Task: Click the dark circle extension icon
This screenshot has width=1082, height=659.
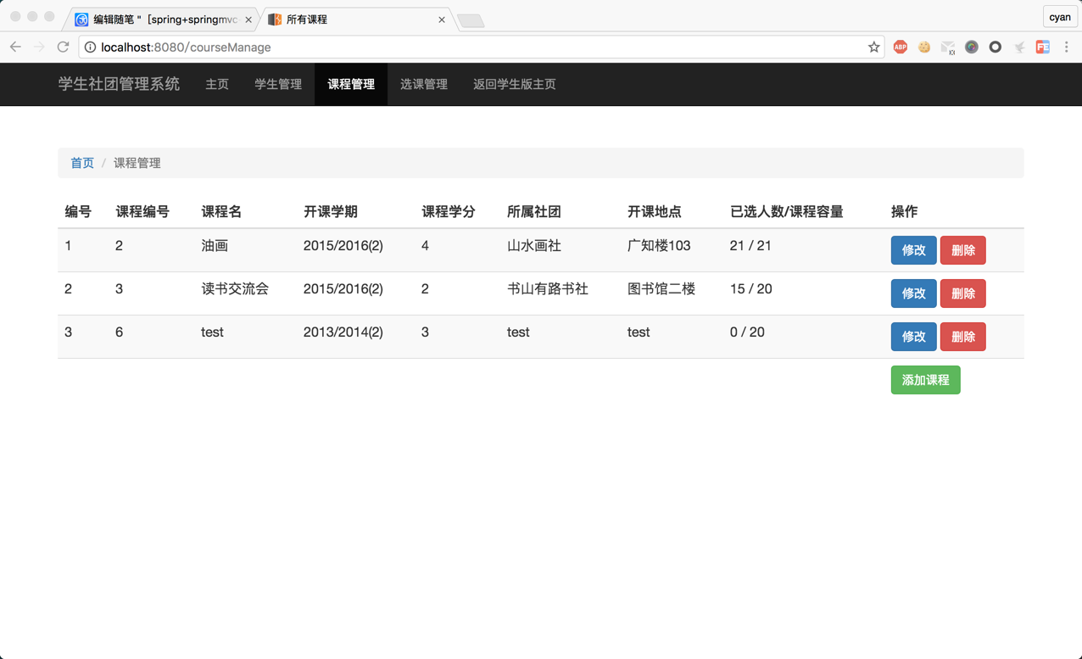Action: click(x=995, y=47)
